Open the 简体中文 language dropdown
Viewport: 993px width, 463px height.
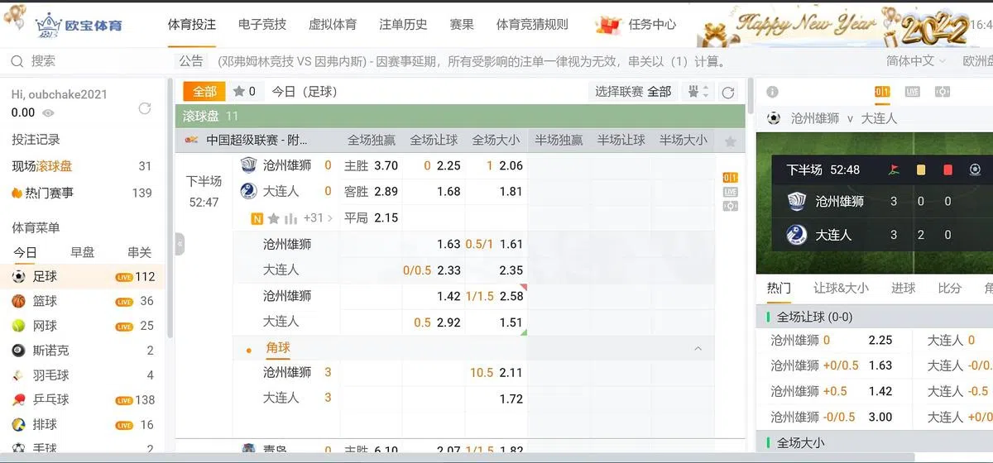916,61
